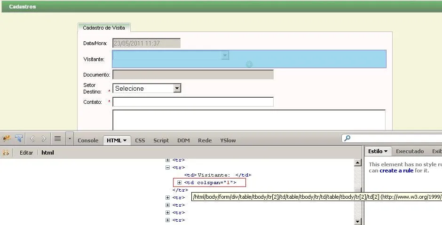Click the Cadastros header title
This screenshot has height=225, width=442.
click(22, 7)
